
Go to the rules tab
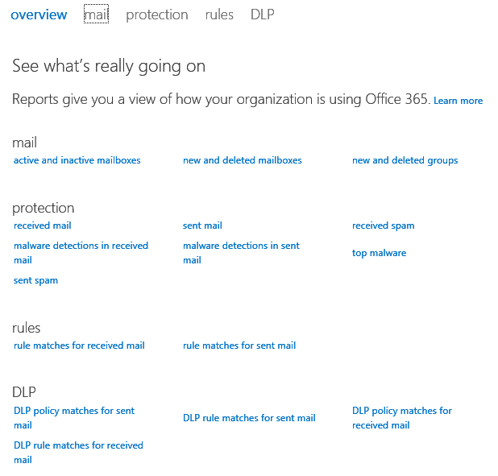[219, 14]
